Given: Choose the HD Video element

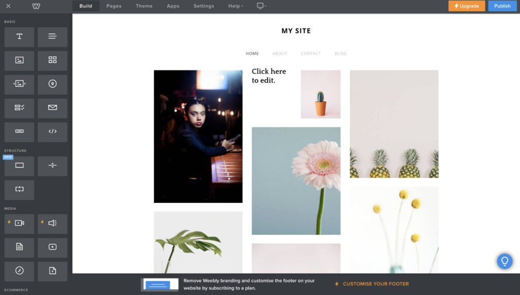Looking at the screenshot, I should click(19, 224).
